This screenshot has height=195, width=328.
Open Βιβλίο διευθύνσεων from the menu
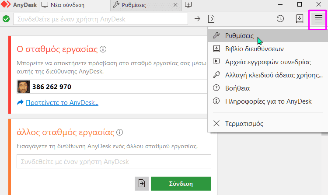click(x=268, y=49)
